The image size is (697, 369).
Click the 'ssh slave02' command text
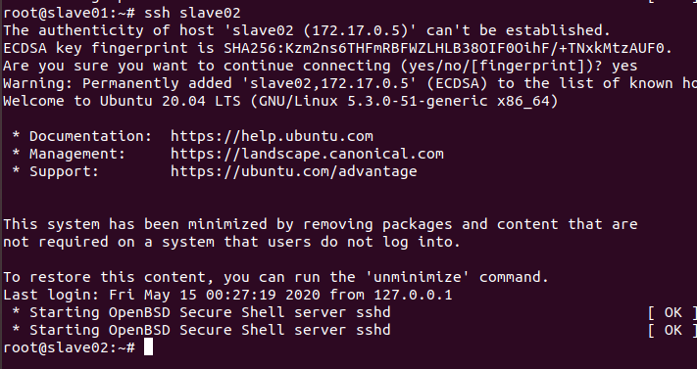click(192, 13)
